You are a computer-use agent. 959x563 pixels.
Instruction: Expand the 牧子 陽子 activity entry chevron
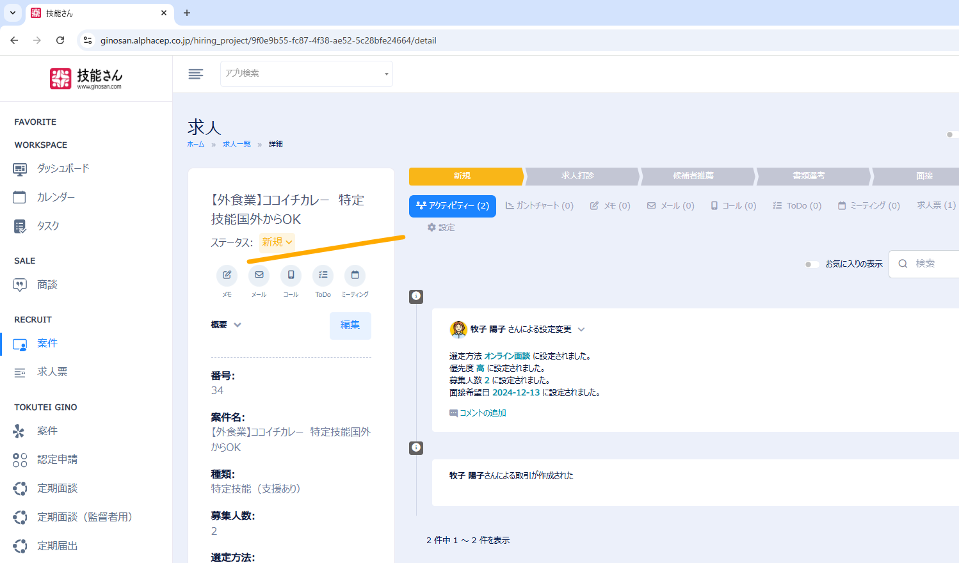(x=581, y=329)
